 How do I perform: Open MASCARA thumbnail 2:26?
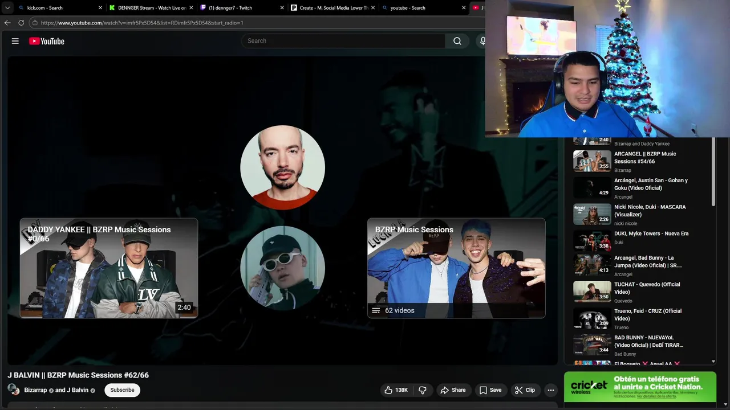click(x=592, y=214)
